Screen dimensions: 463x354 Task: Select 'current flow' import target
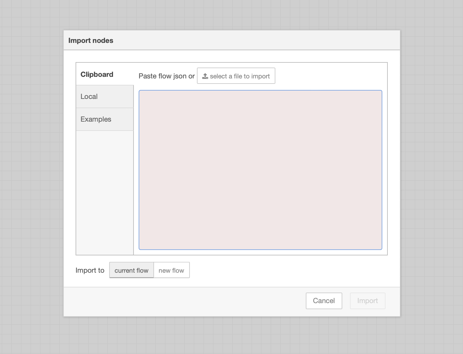click(x=132, y=270)
